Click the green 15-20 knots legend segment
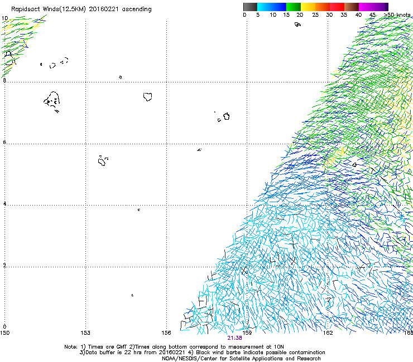The image size is (413, 362). coord(294,7)
